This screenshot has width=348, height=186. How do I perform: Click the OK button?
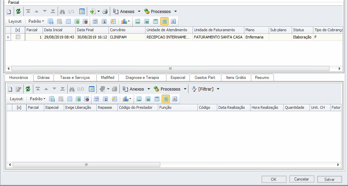tap(274, 179)
